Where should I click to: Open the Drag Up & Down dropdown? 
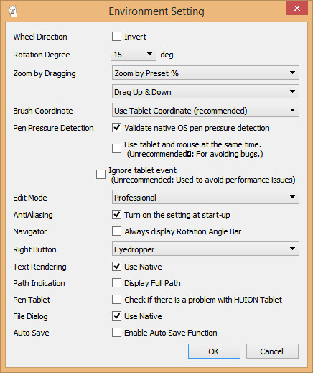click(205, 91)
